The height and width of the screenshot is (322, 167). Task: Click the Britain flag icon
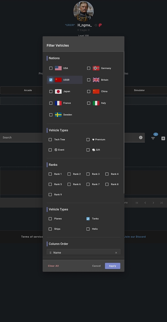(x=96, y=80)
